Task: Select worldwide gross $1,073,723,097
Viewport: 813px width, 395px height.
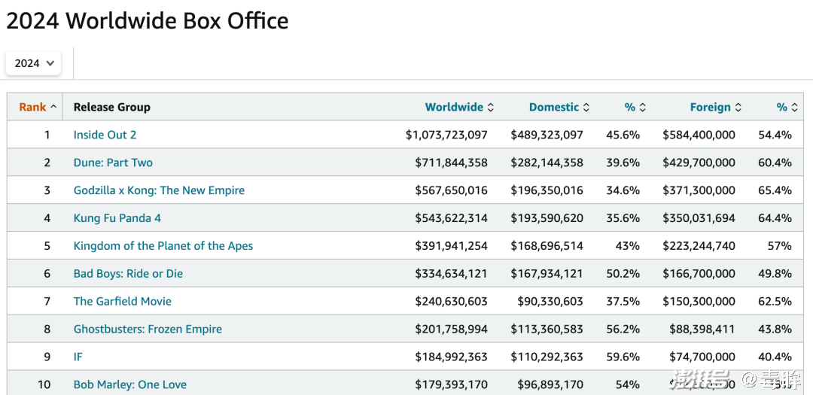Action: [446, 135]
